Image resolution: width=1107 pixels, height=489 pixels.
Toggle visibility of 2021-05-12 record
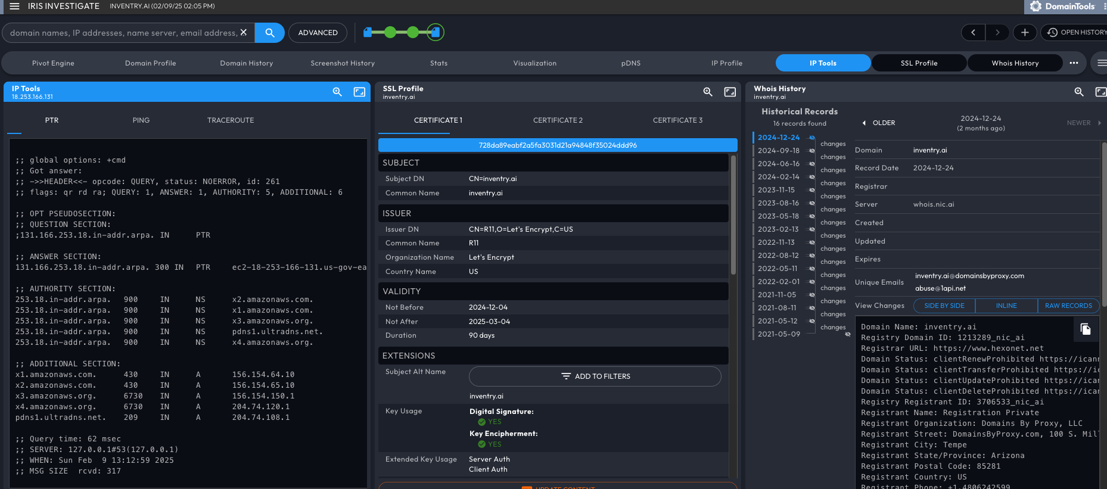click(x=811, y=321)
